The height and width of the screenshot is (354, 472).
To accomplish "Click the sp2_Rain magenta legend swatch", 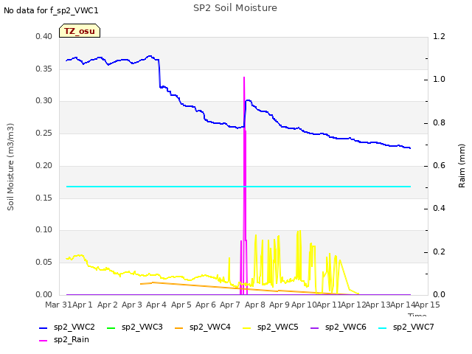I will pyautogui.click(x=44, y=341).
